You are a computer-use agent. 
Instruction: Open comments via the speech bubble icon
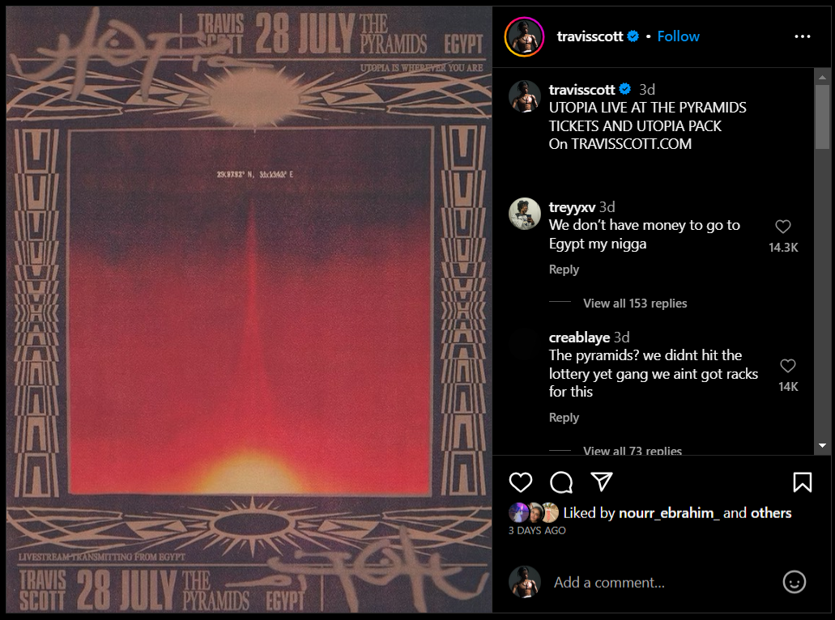coord(561,482)
